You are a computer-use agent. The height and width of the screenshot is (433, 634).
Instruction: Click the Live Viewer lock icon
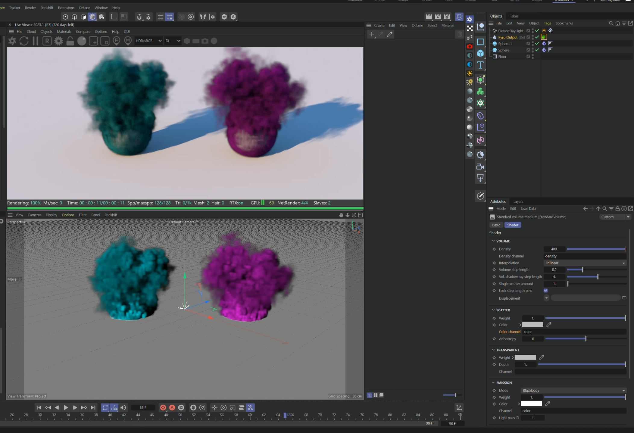pyautogui.click(x=70, y=41)
